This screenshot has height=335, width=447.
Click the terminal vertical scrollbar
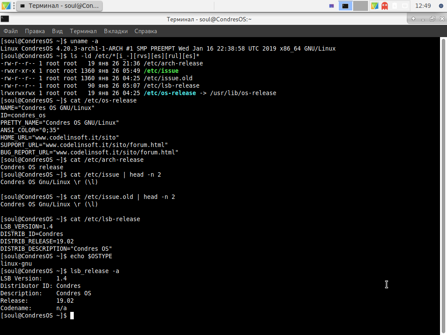444,186
